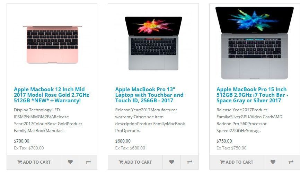300x172 pixels.
Task: Add MacBook Pro 15 Inch to wishlist
Action: coord(273,162)
